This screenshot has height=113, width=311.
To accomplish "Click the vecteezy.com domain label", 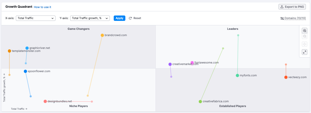I will click(x=298, y=77).
